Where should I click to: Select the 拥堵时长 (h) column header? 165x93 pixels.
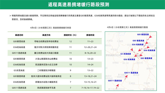(70, 35)
